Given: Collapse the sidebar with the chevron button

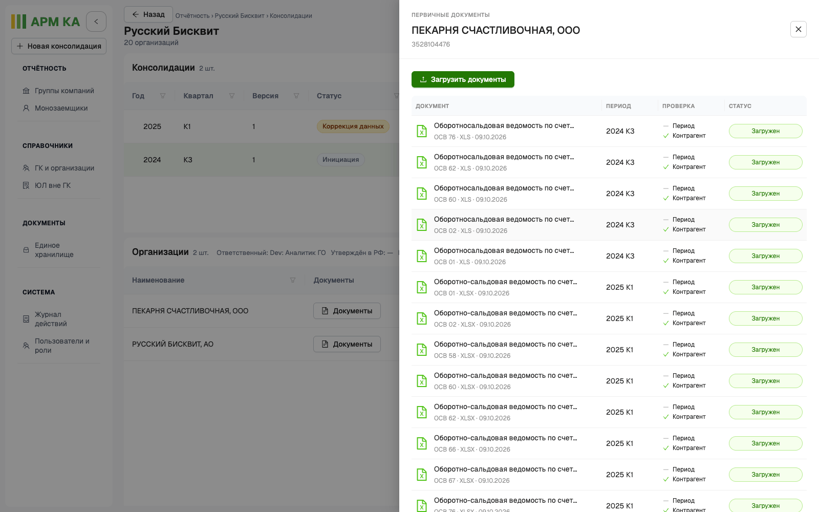Looking at the screenshot, I should (x=96, y=22).
